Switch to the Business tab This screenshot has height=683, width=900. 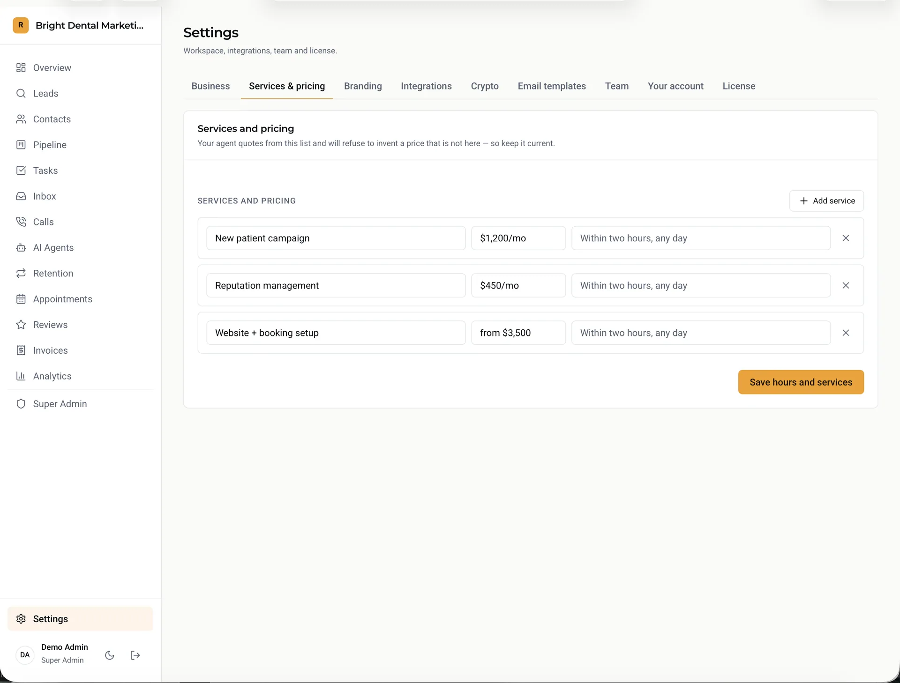(x=210, y=86)
